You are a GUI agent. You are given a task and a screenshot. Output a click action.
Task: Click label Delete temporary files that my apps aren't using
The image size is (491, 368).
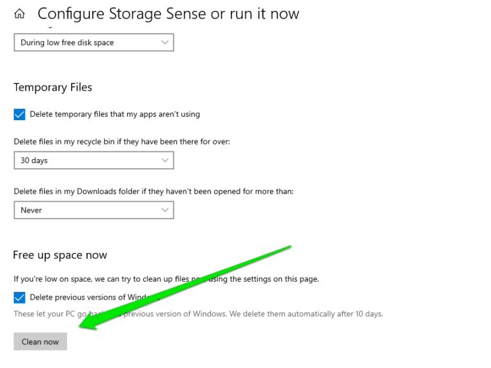pos(114,114)
